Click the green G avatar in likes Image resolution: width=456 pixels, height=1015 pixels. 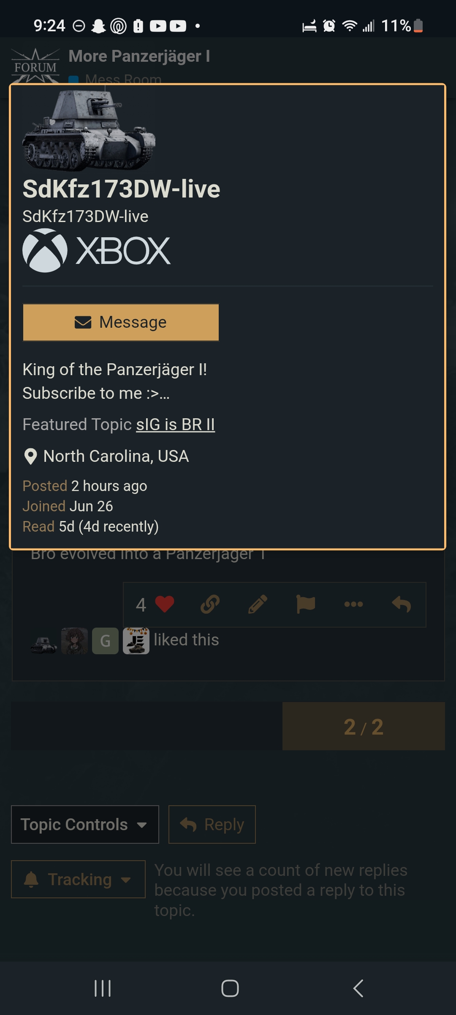pyautogui.click(x=105, y=641)
